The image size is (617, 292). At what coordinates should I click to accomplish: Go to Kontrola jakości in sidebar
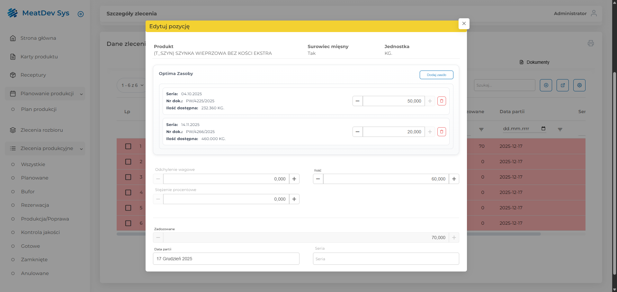40,232
